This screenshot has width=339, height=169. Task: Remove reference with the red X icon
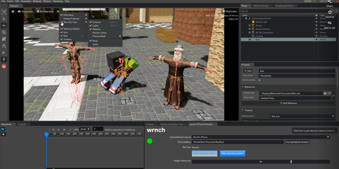333,95
